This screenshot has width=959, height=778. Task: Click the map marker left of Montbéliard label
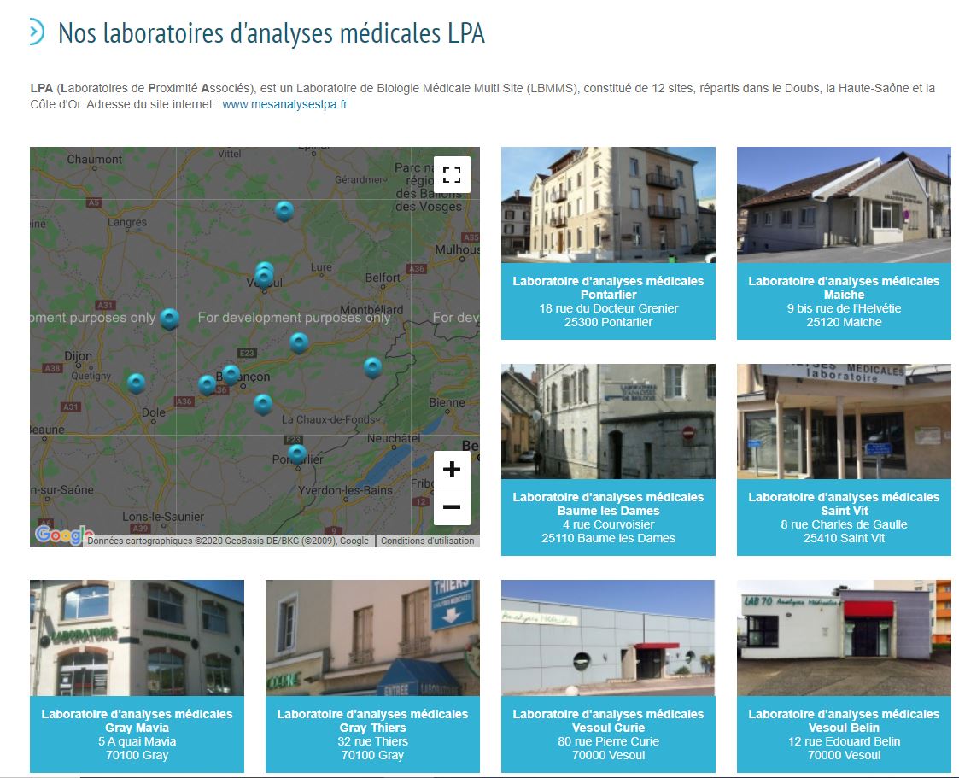coord(299,342)
